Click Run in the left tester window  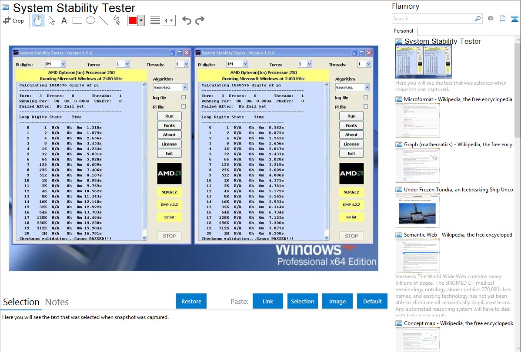[170, 116]
